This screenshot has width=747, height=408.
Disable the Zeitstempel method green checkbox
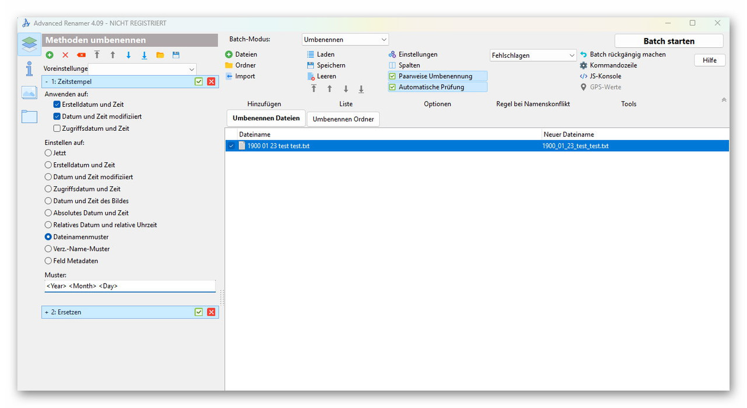[199, 82]
